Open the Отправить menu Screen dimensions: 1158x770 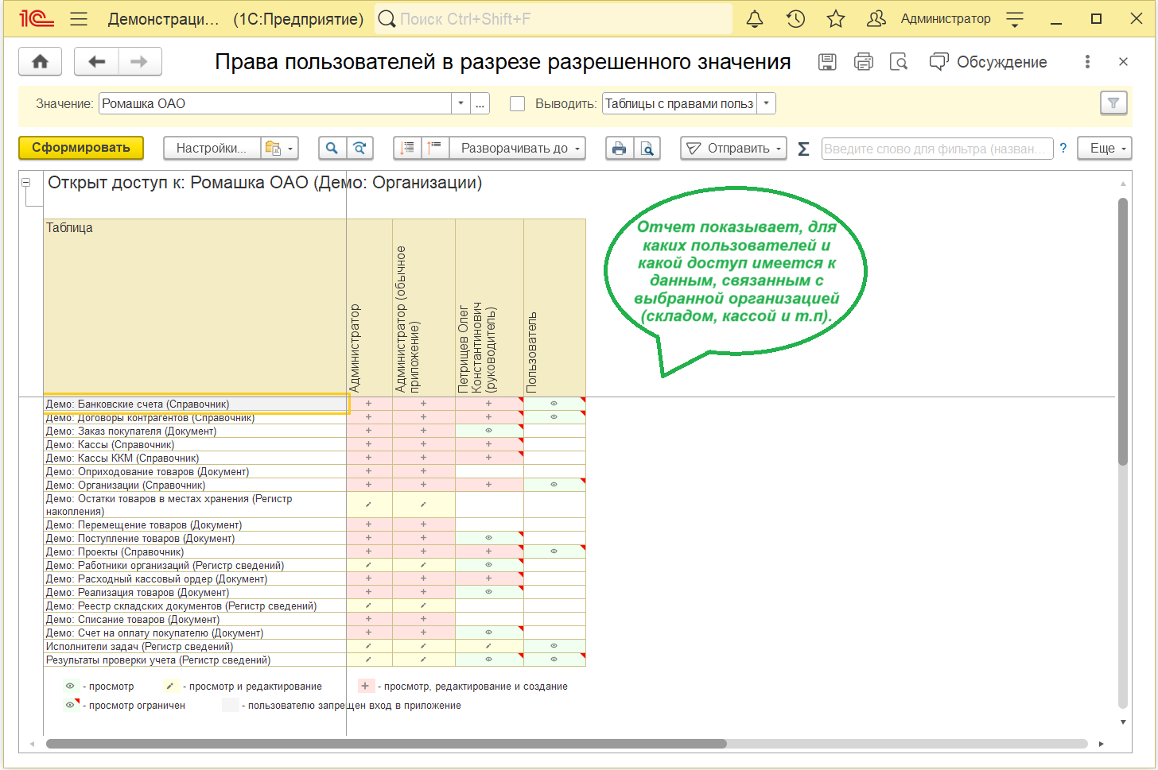coord(733,149)
